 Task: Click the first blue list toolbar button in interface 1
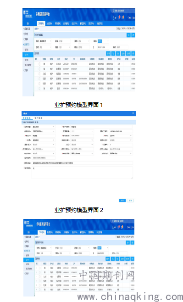(108, 53)
